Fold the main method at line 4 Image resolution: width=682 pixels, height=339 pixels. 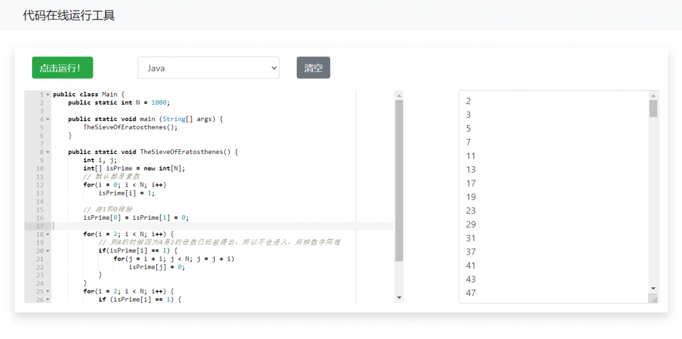click(x=48, y=119)
